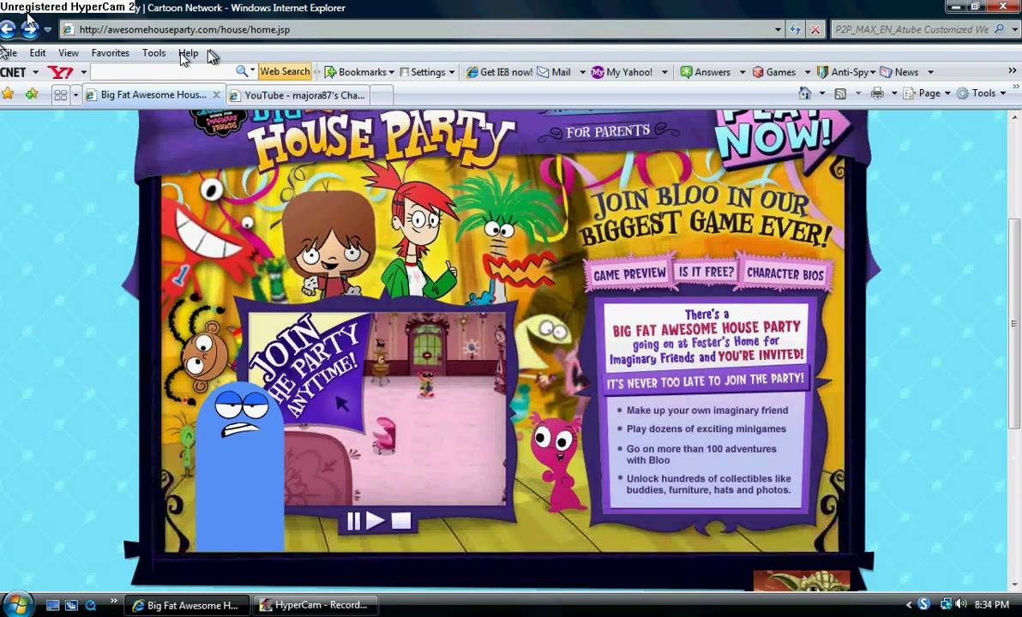
Task: Close the Big Fat Awesome House tab
Action: (x=216, y=94)
